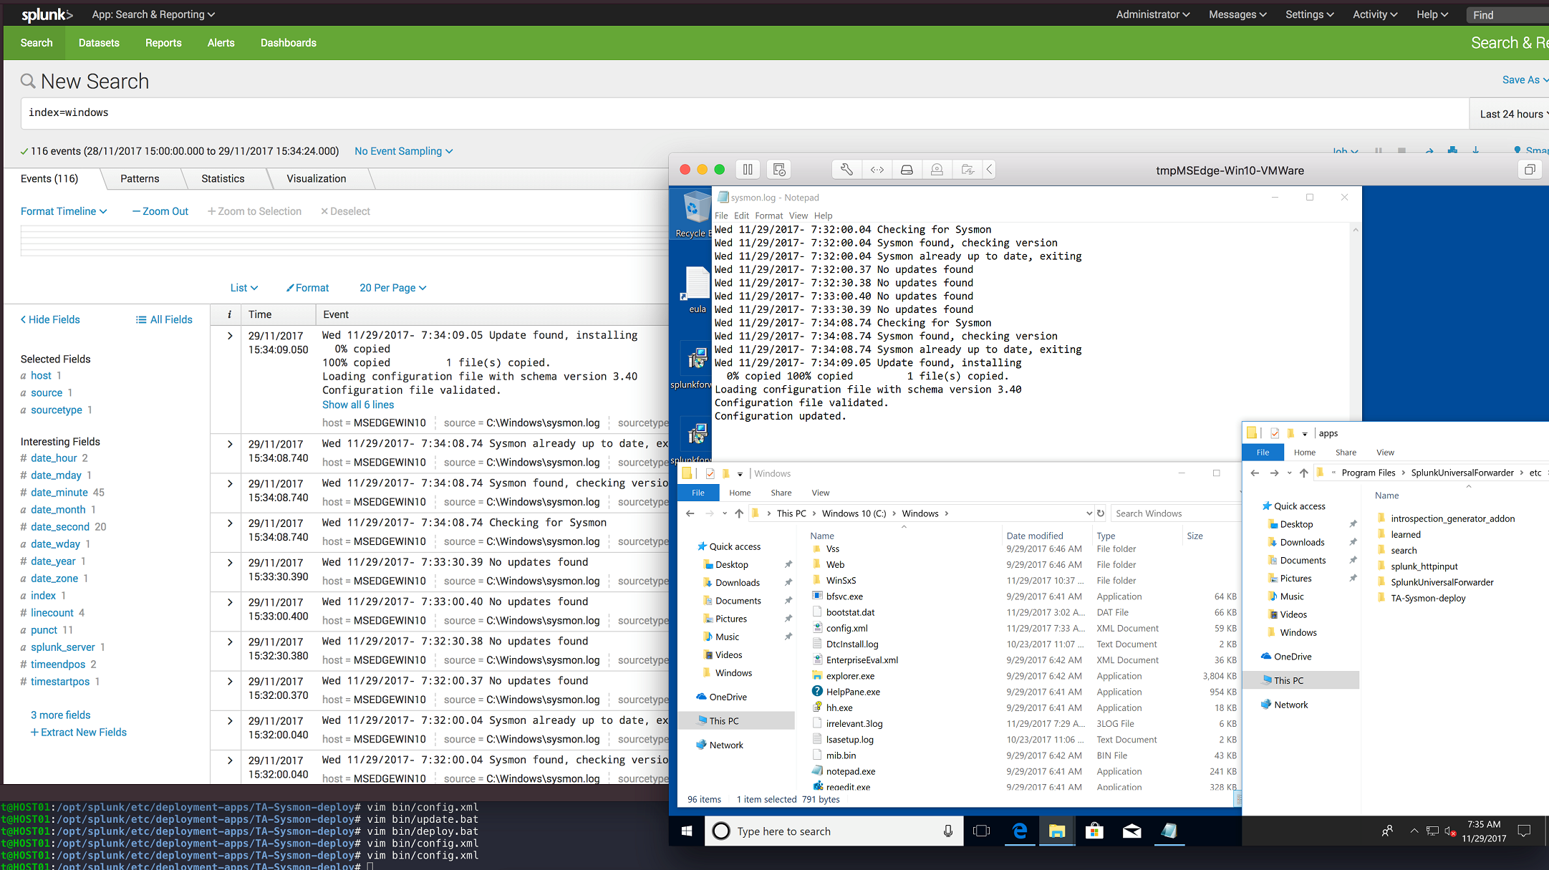This screenshot has height=870, width=1549.
Task: Click the Hide Fields link
Action: click(x=50, y=319)
